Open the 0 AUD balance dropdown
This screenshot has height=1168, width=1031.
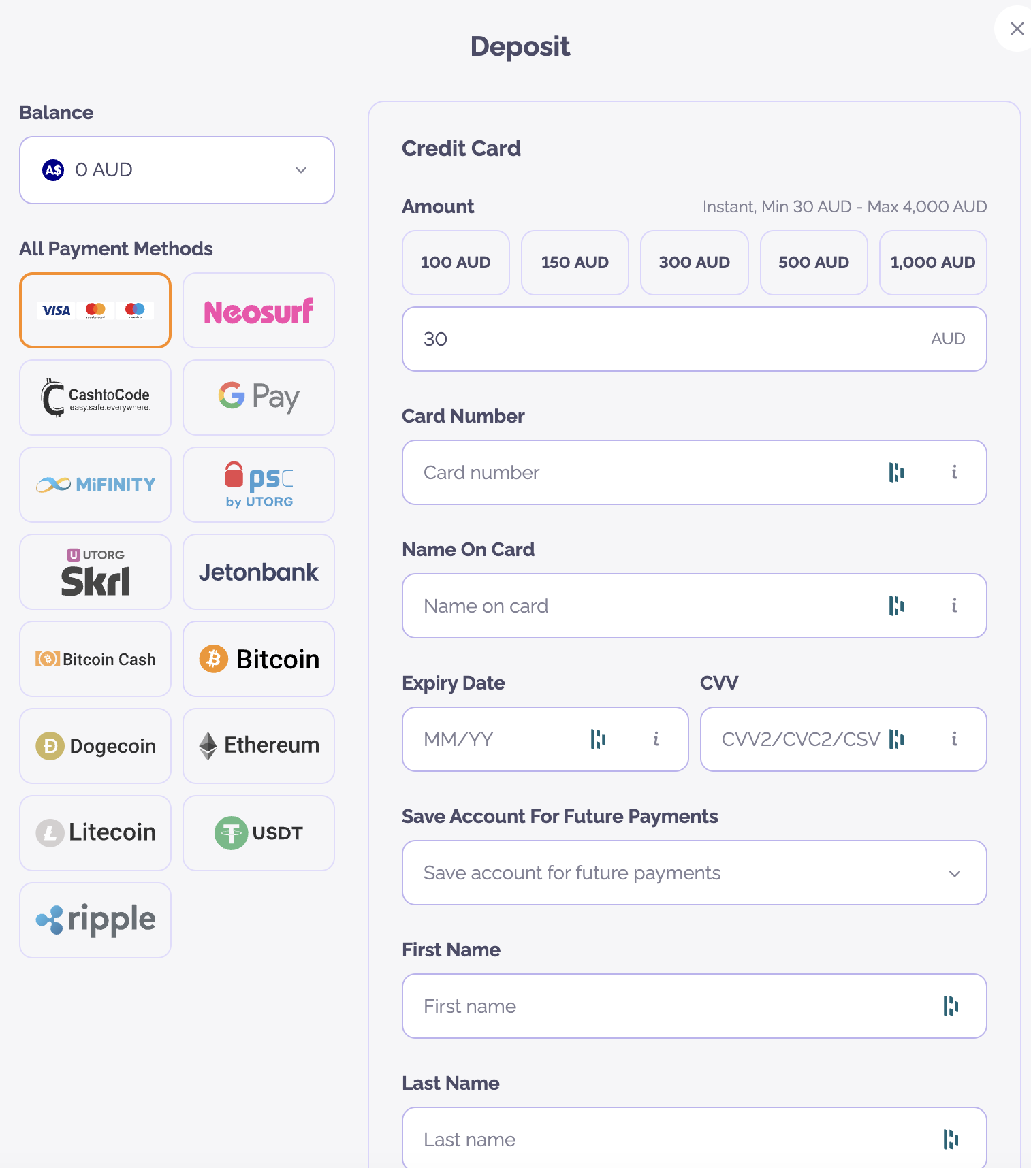tap(177, 170)
